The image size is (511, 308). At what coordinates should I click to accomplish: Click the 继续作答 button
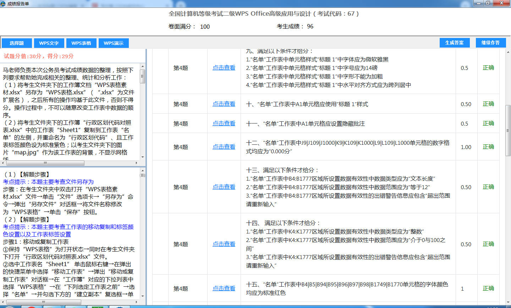click(x=490, y=43)
